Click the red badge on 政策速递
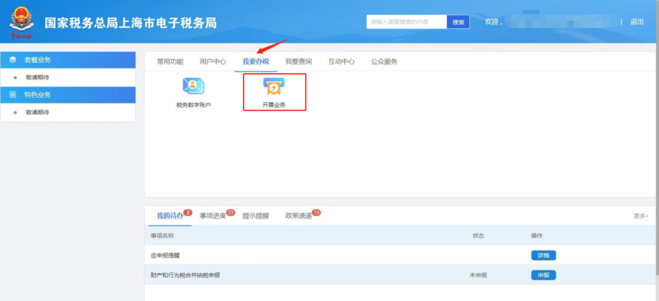The width and height of the screenshot is (659, 301). 317,213
